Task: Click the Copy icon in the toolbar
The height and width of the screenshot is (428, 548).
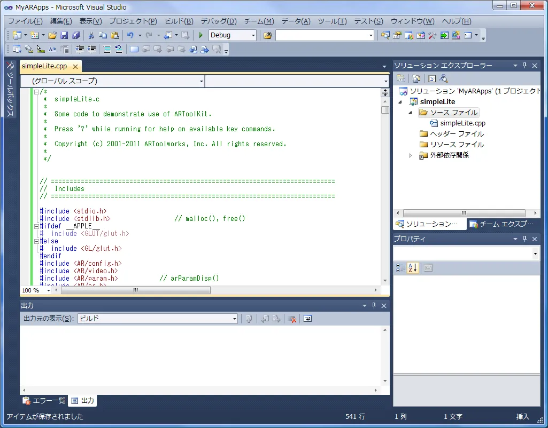Action: (x=103, y=35)
